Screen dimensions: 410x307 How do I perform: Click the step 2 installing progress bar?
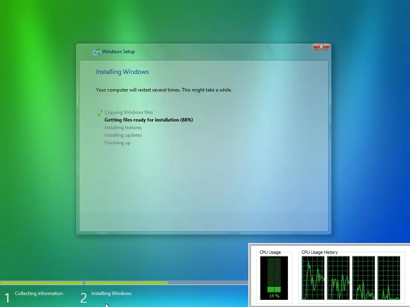pyautogui.click(x=166, y=283)
